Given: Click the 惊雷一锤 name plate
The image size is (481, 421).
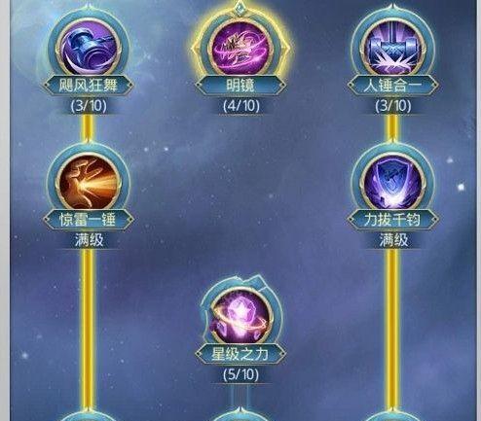Looking at the screenshot, I should (x=89, y=220).
